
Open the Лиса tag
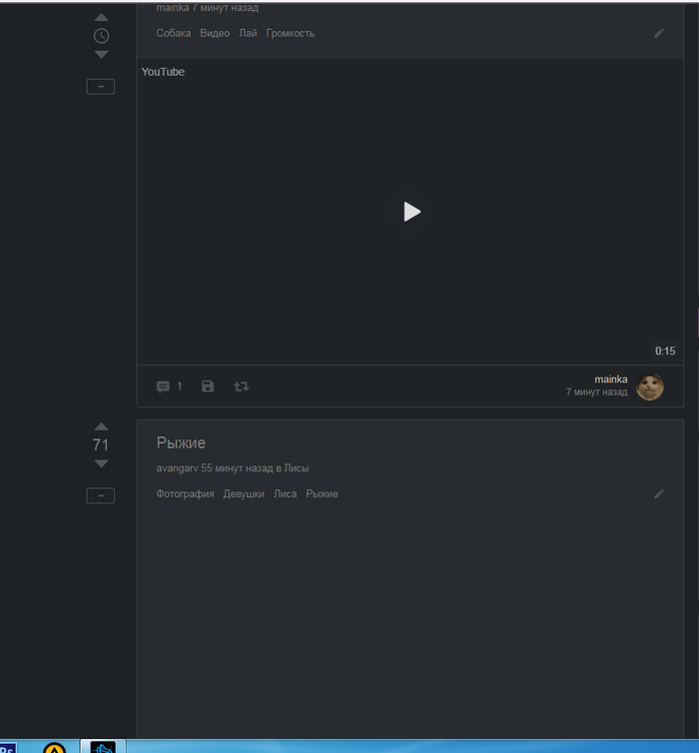[285, 493]
